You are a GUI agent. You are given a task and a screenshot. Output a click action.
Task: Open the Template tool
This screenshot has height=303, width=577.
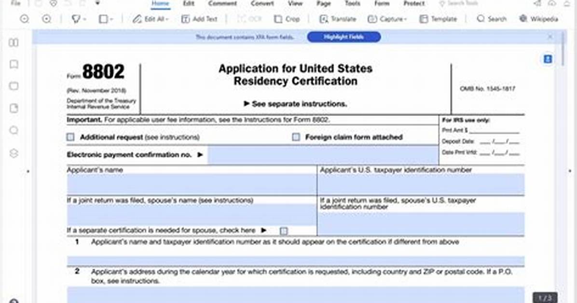438,19
